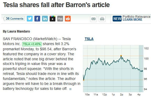Click the LinkedIn share icon
Viewport: 151px width, 98px height.
[x=45, y=19]
